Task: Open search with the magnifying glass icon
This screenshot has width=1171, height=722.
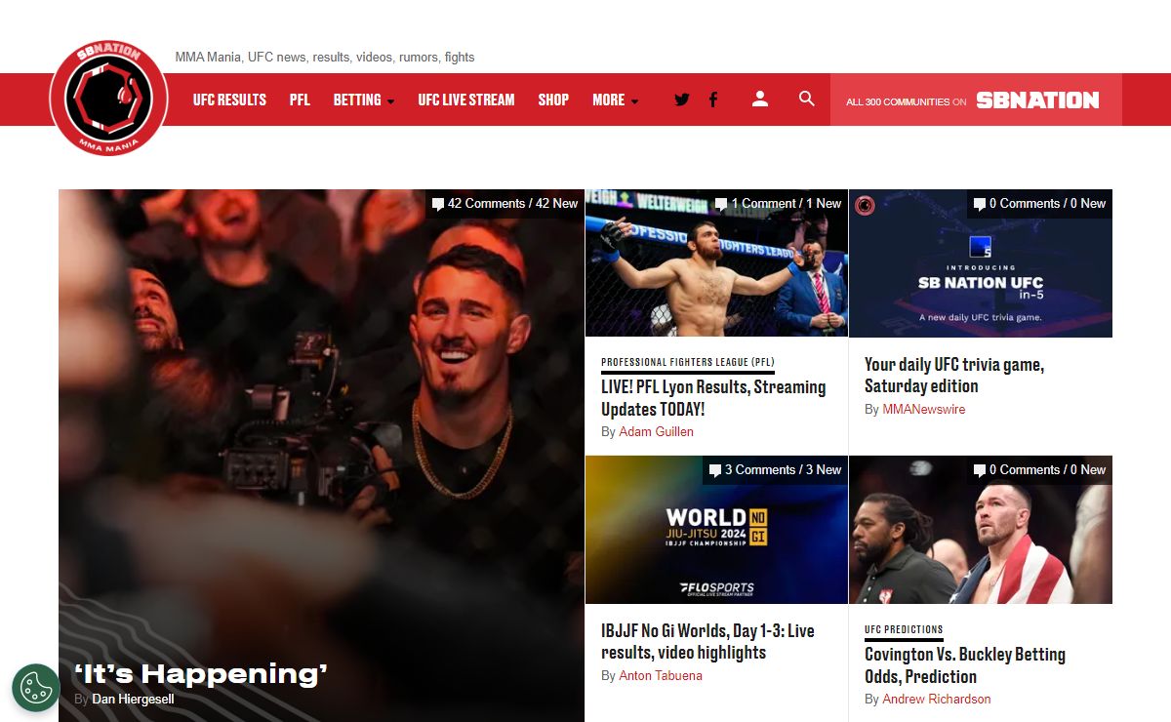Action: tap(806, 99)
